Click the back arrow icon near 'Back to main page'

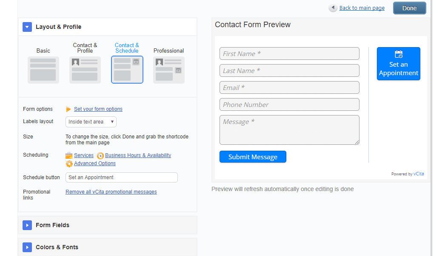point(333,8)
